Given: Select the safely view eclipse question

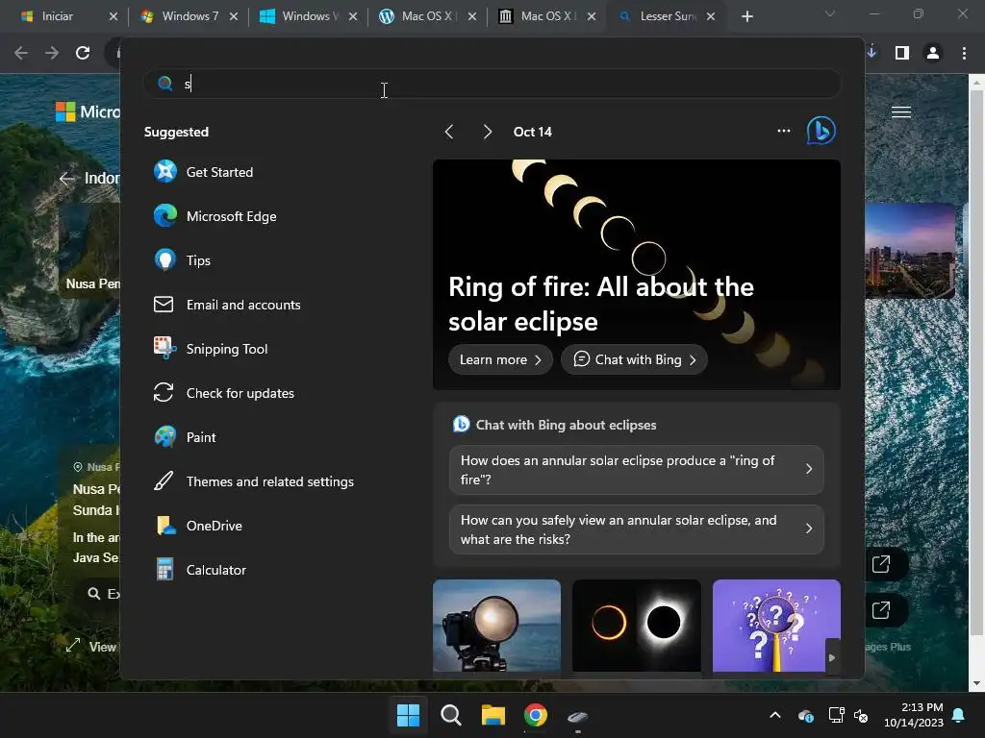Looking at the screenshot, I should (x=637, y=529).
